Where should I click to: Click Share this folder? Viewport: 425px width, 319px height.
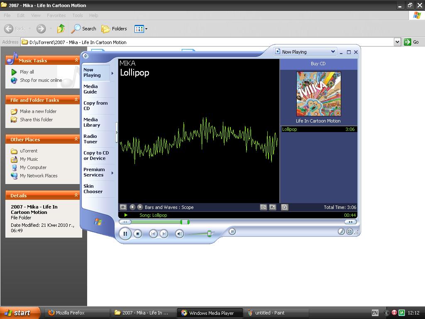point(32,120)
